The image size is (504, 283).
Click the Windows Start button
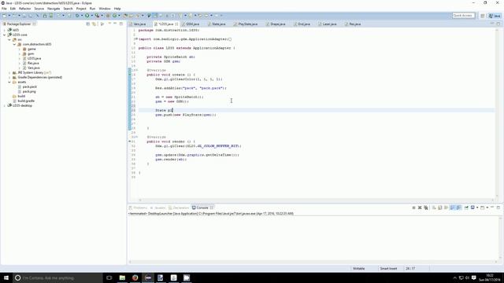tap(6, 277)
